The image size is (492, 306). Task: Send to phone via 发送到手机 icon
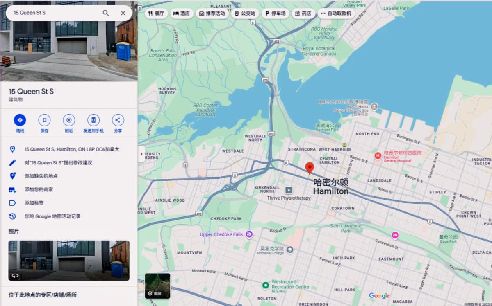[93, 120]
